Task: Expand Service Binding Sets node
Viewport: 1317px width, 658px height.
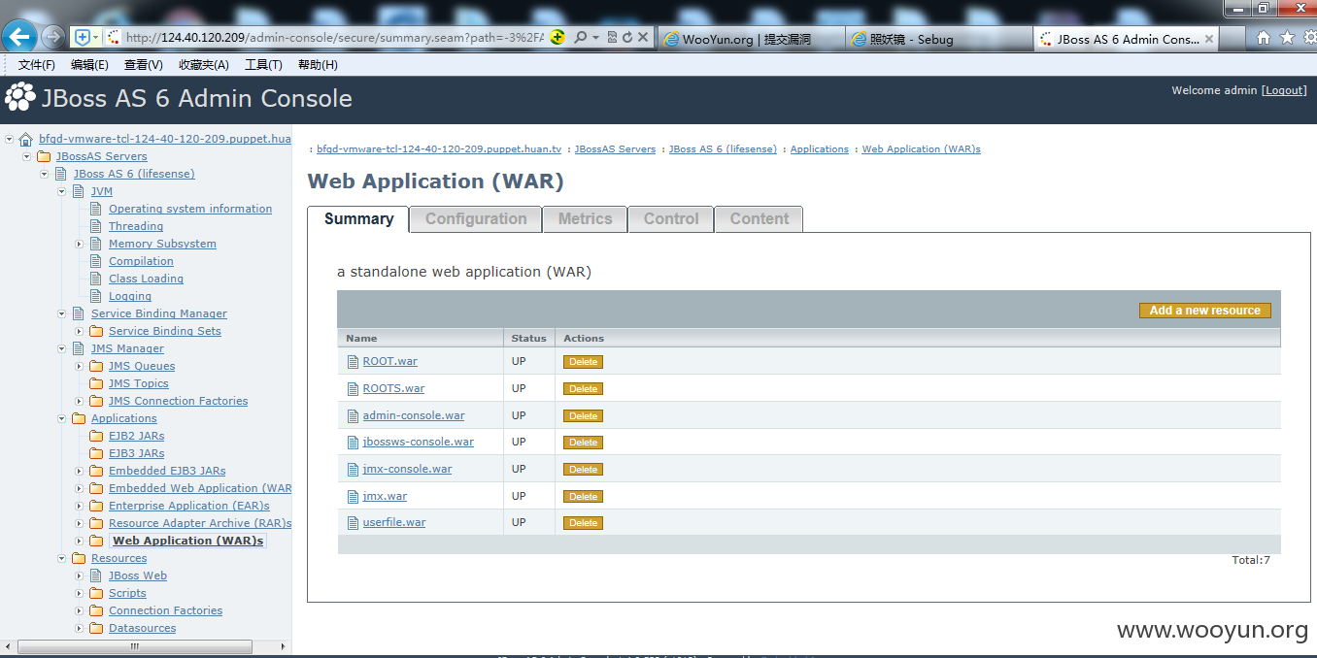Action: (x=80, y=331)
